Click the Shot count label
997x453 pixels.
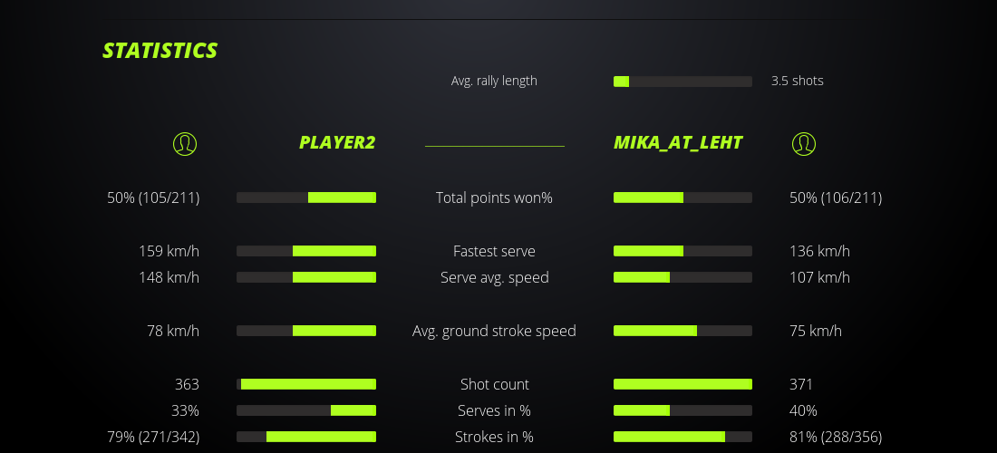pos(494,384)
